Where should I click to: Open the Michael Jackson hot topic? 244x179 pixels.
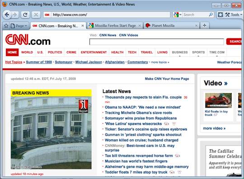(89, 62)
